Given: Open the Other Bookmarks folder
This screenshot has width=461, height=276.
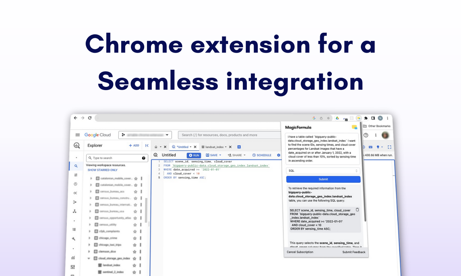Looking at the screenshot, I should 377,126.
